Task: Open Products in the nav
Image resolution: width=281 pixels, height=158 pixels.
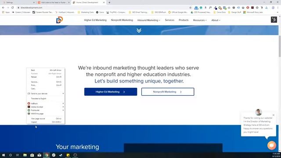Action: 184,20
